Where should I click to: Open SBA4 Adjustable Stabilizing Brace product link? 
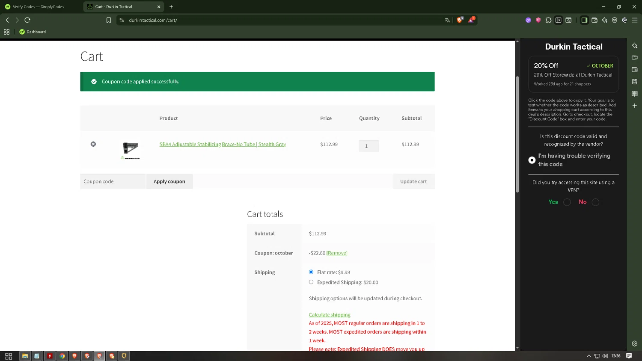tap(223, 145)
